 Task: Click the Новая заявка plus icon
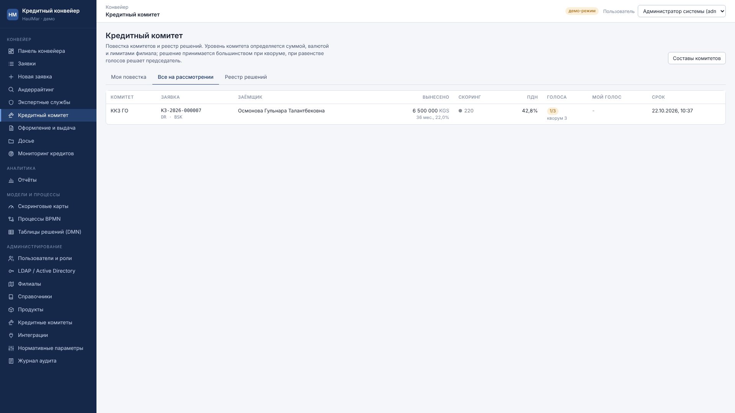tap(11, 77)
